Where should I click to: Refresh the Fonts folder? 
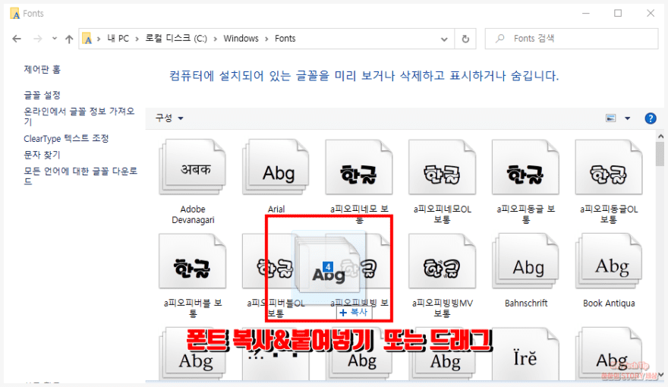tap(465, 39)
